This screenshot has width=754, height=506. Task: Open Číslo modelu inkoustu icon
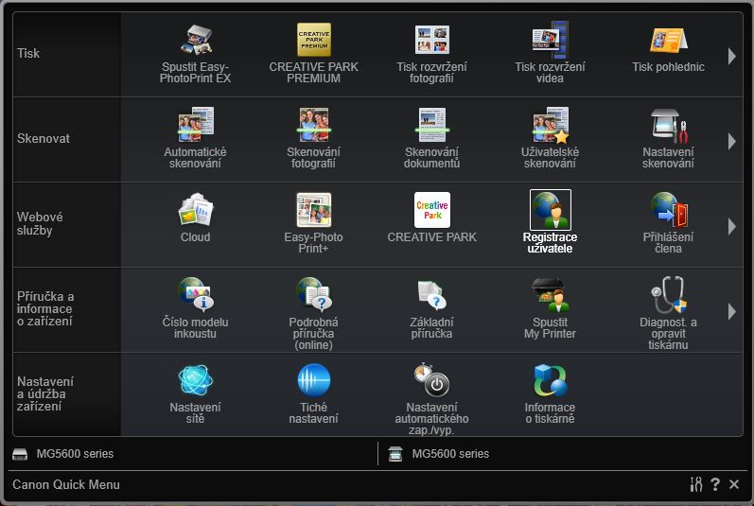196,294
